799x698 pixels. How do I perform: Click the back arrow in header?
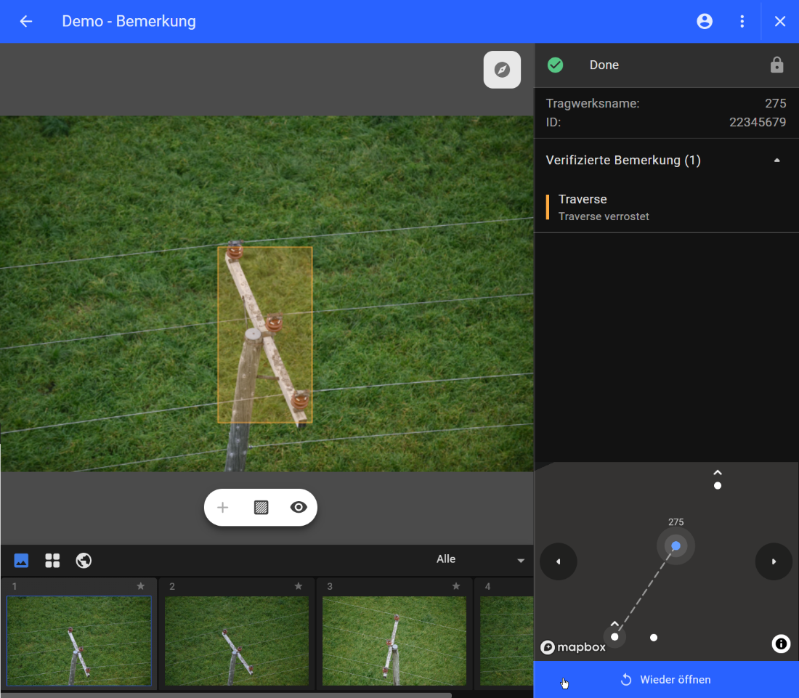click(x=26, y=21)
